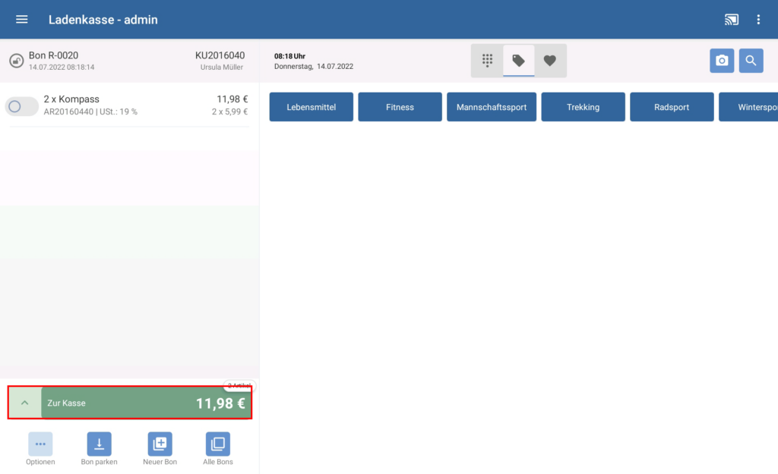Click the article search magnifier icon
Image resolution: width=778 pixels, height=474 pixels.
click(x=751, y=61)
